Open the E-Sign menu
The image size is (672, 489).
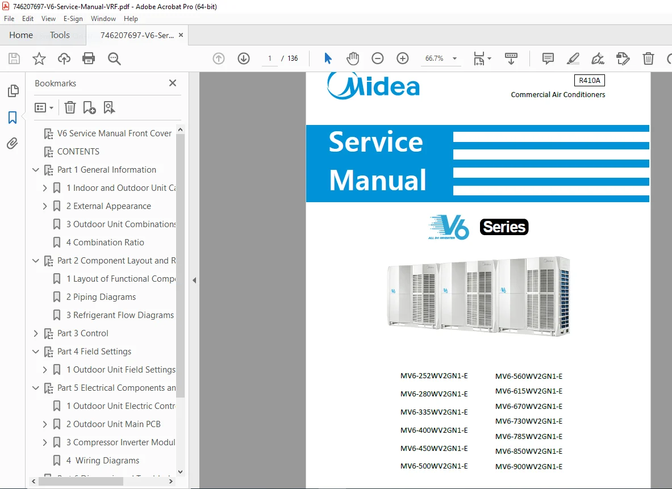73,18
